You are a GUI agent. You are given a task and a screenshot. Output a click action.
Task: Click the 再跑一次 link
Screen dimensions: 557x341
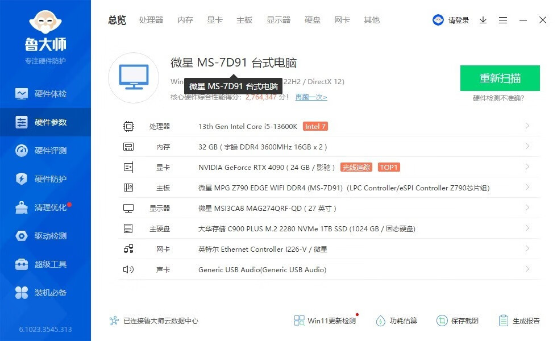click(x=311, y=97)
